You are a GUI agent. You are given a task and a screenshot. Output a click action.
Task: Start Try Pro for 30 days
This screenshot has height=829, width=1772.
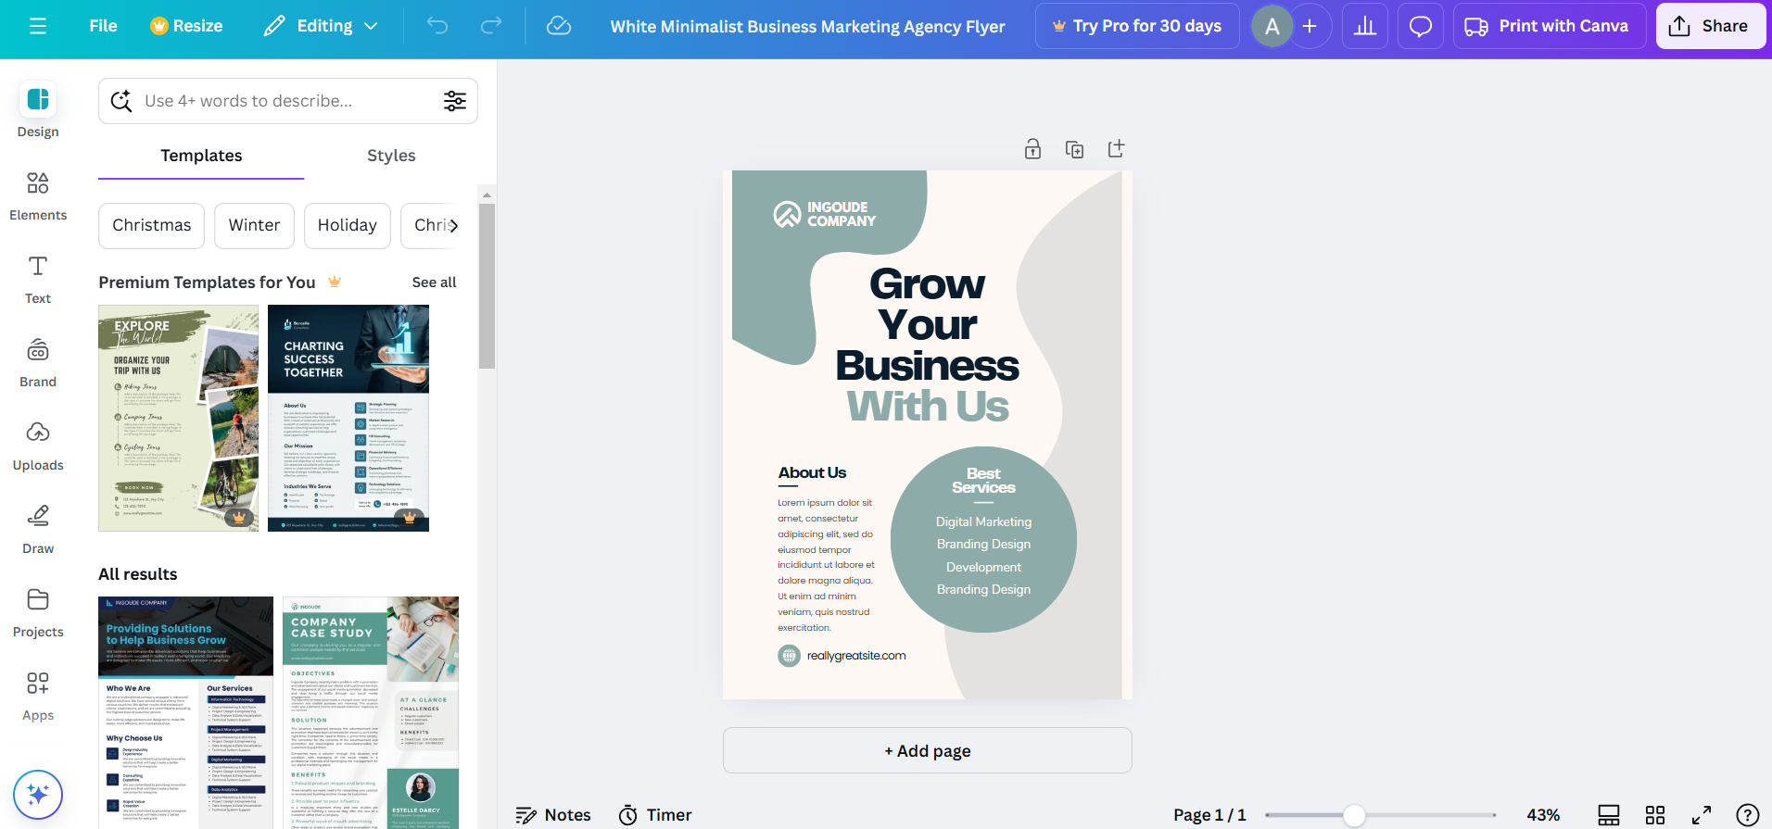[x=1137, y=26]
